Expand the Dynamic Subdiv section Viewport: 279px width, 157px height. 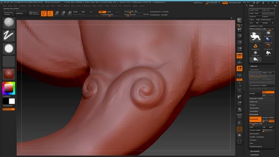pyautogui.click(x=256, y=99)
